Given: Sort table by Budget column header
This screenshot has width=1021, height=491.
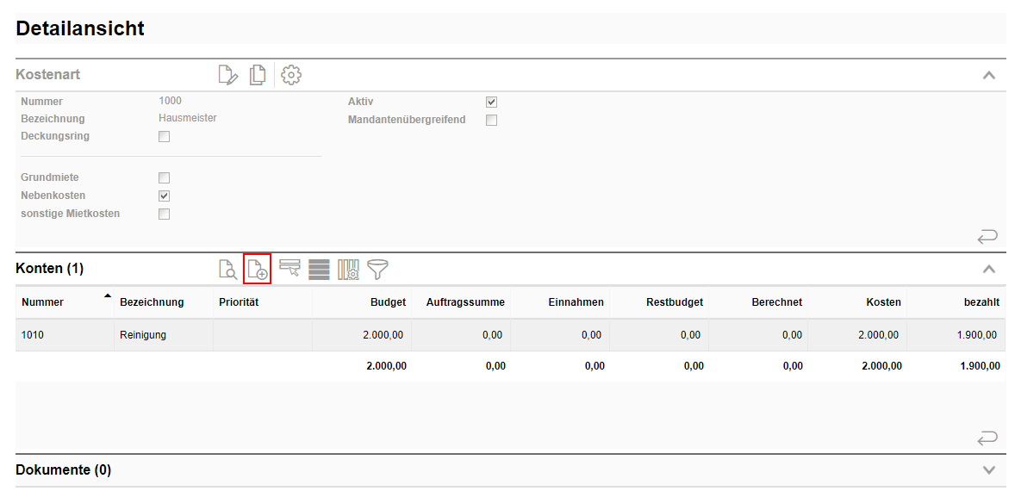Looking at the screenshot, I should (x=388, y=302).
